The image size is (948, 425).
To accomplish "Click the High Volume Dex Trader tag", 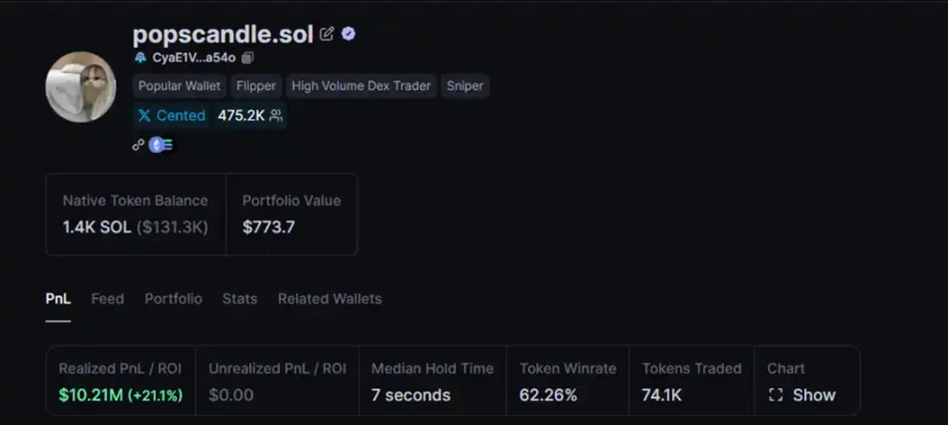I will point(361,86).
